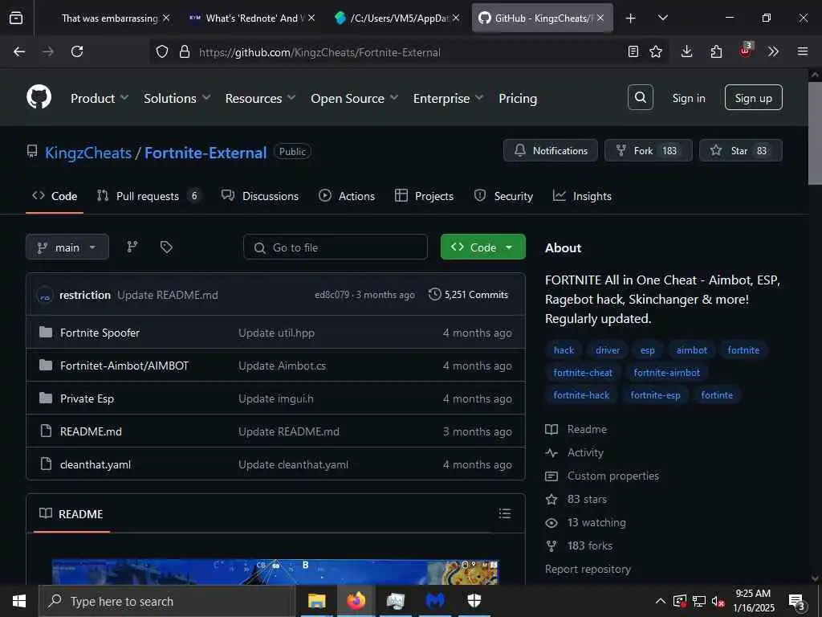Go back with the browser back arrow

click(19, 51)
